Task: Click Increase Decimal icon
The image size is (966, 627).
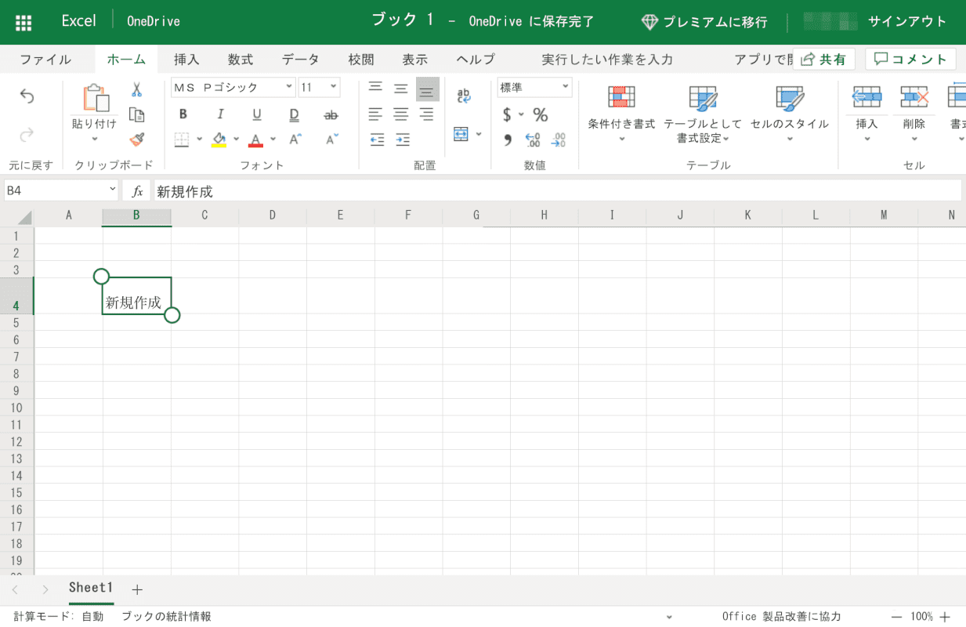Action: (533, 140)
